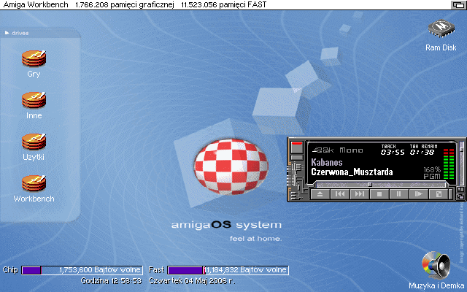This screenshot has width=467, height=292.
Task: Click the date Czwartek 04 Maj 2006
Action: pyautogui.click(x=192, y=281)
